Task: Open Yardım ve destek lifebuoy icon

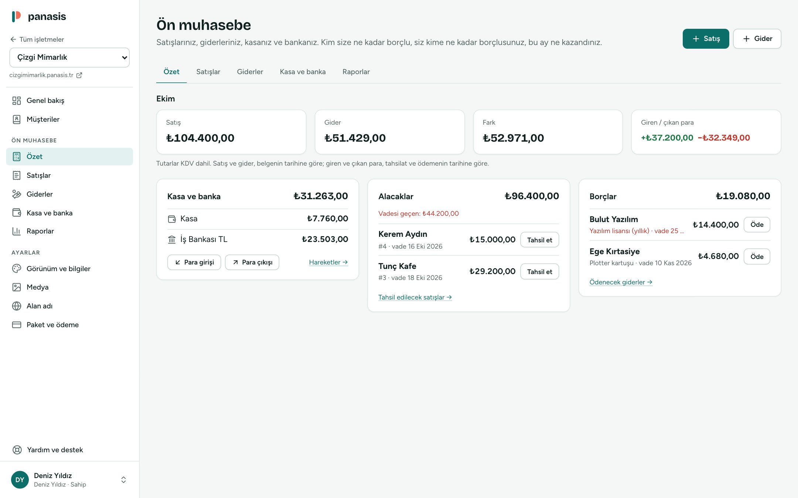Action: (x=17, y=450)
